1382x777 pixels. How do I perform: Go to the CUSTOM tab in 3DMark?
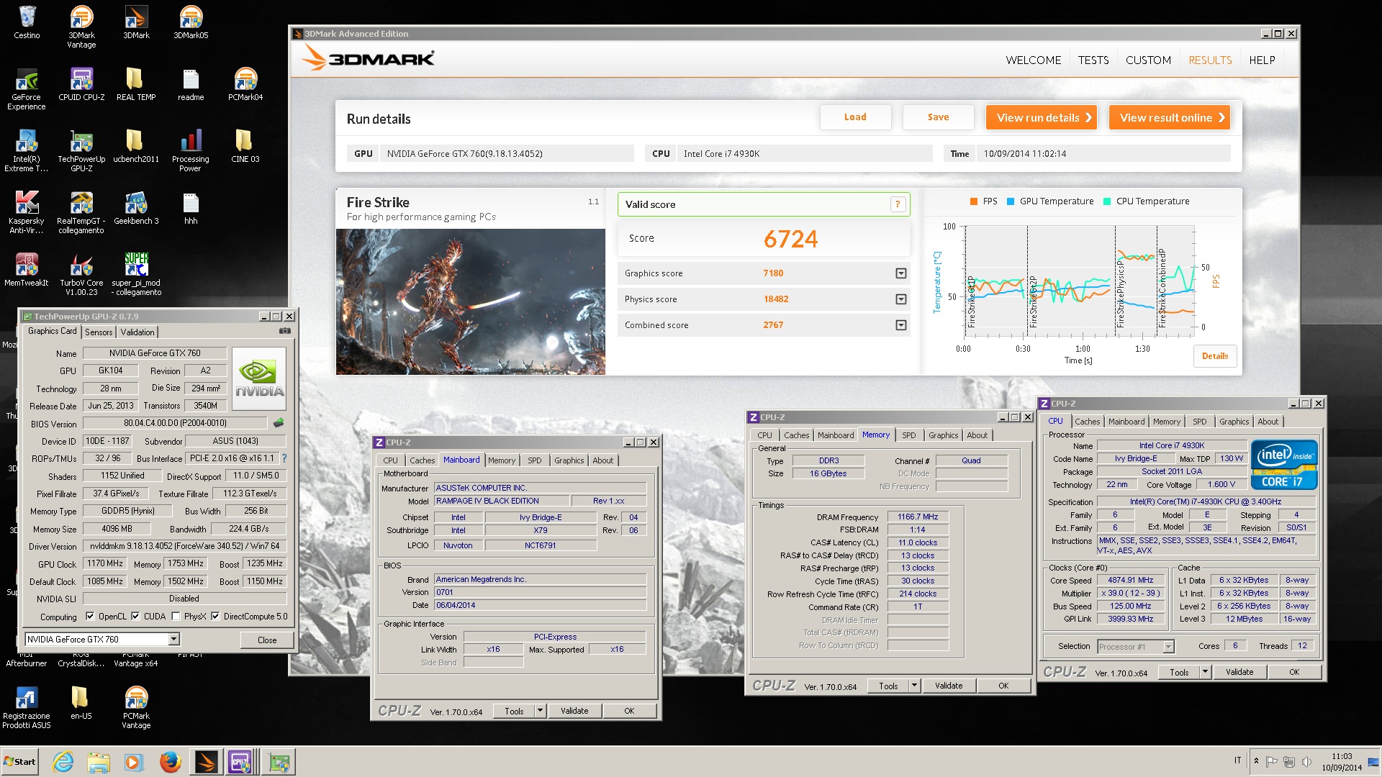(1148, 60)
